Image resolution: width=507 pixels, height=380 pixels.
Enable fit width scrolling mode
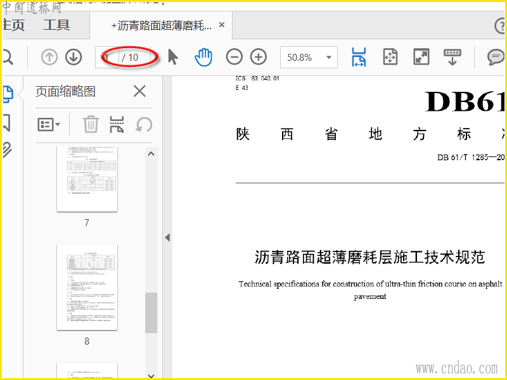click(359, 57)
